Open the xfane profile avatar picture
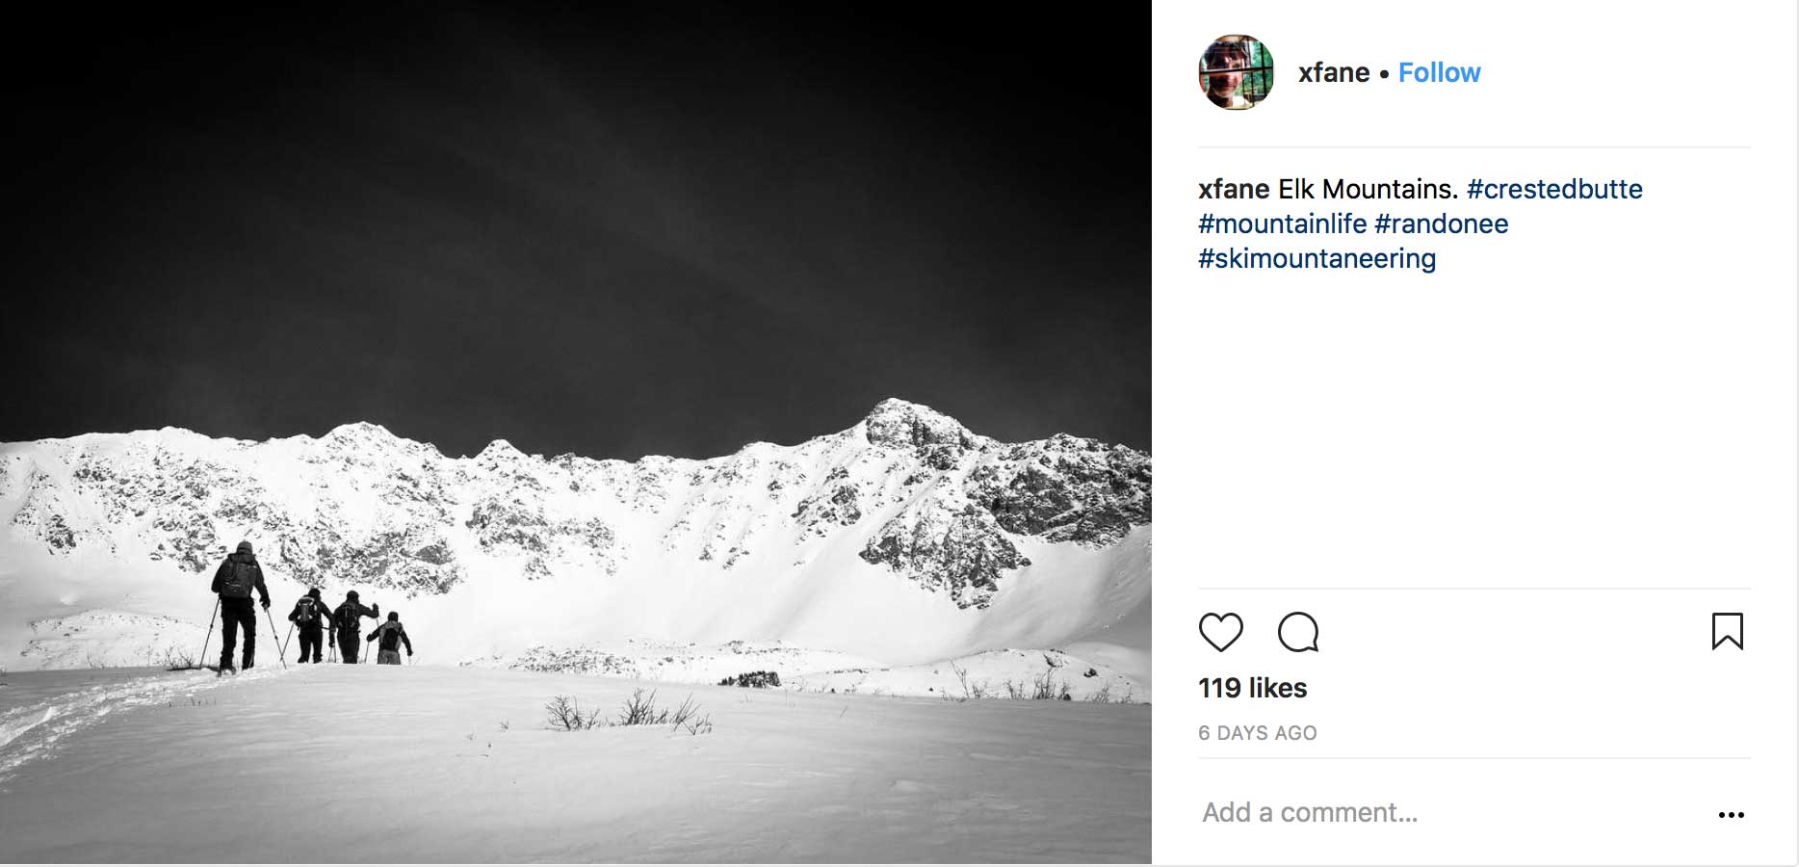Viewport: 1799px width, 867px height. tap(1236, 72)
